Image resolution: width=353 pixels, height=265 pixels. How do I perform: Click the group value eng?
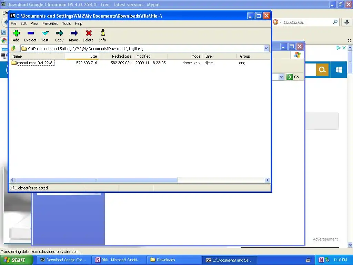242,63
